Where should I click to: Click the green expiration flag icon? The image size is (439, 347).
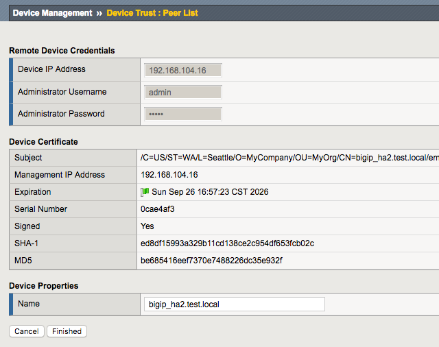point(145,192)
